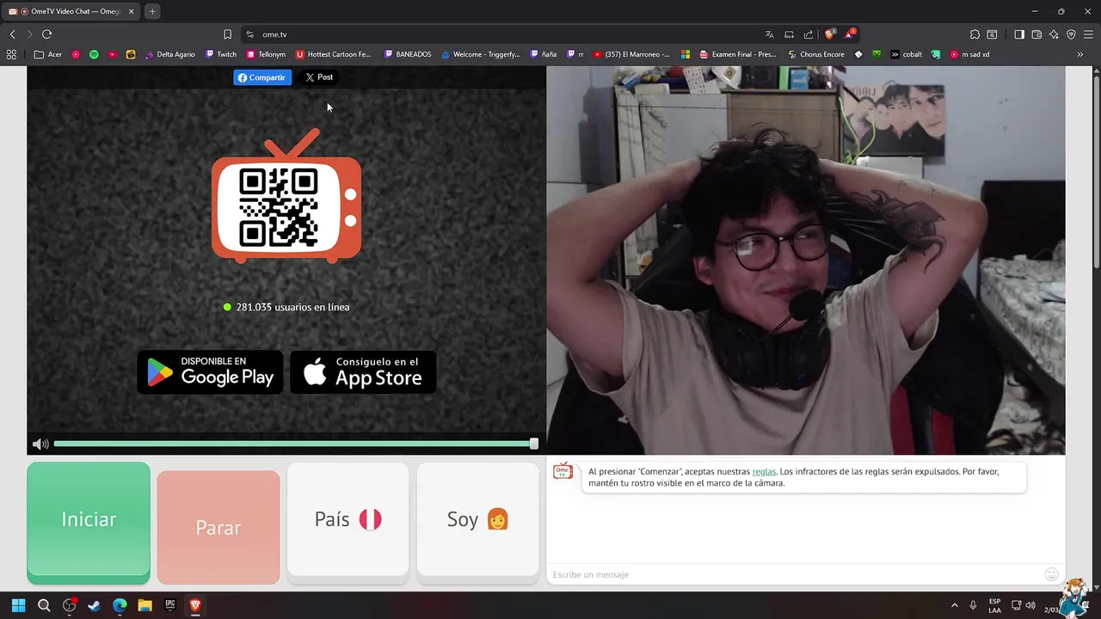Image resolution: width=1101 pixels, height=619 pixels.
Task: Click the Parar button
Action: (218, 528)
